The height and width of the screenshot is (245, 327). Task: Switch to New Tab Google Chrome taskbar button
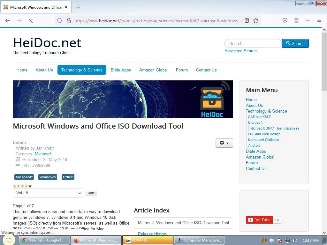coord(44,240)
